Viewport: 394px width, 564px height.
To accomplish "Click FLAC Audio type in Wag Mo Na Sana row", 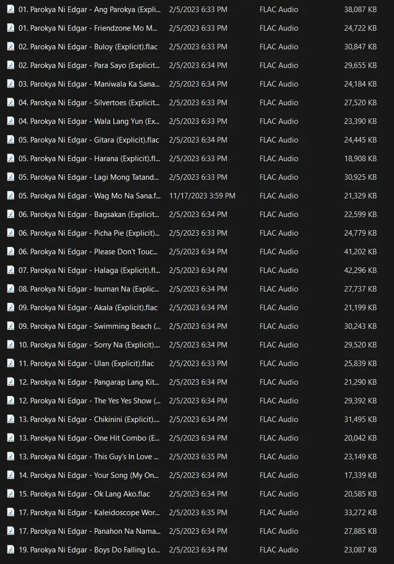I will [x=279, y=196].
